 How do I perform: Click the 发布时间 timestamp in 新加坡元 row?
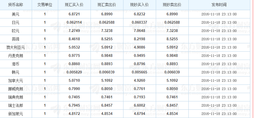(x=219, y=114)
